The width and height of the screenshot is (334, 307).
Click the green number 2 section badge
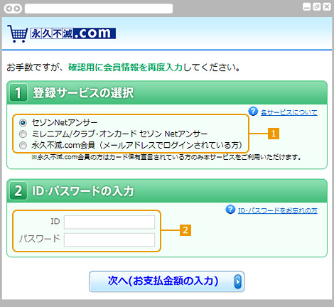click(18, 191)
